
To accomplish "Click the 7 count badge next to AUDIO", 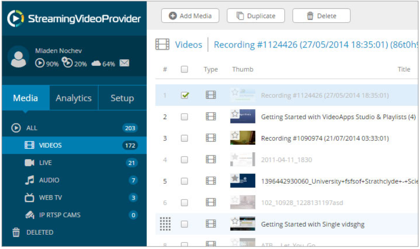I will 133,180.
